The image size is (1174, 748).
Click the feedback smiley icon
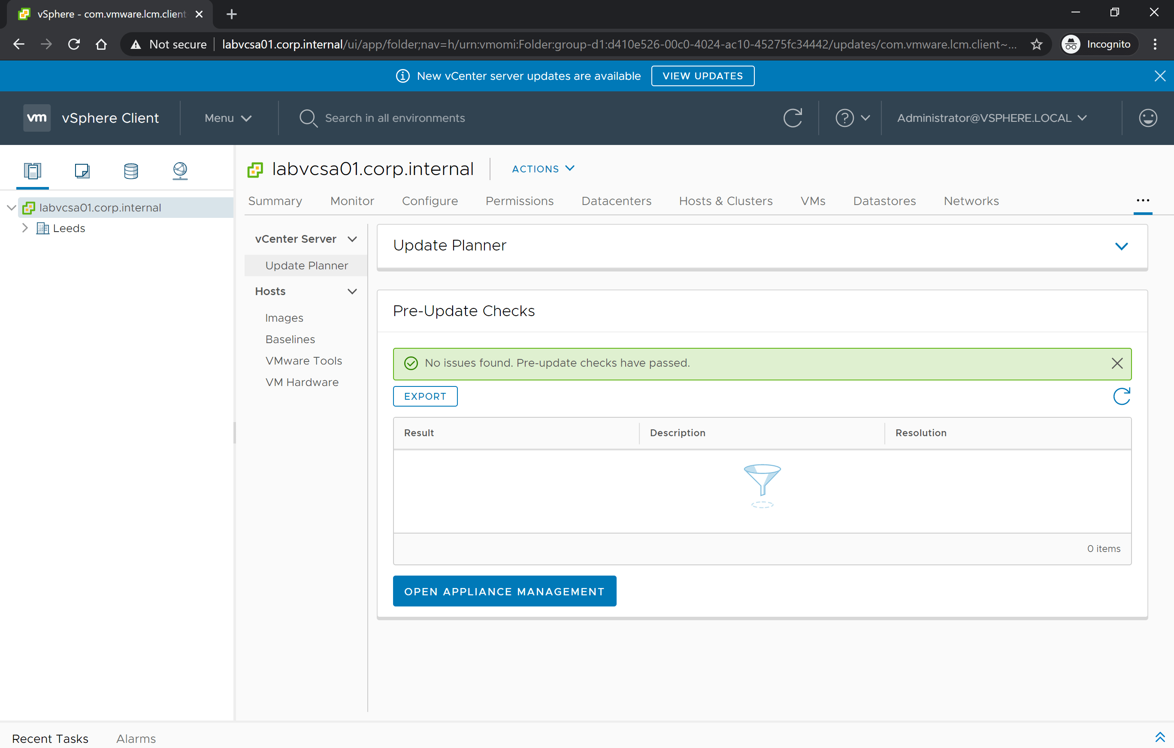pos(1148,118)
